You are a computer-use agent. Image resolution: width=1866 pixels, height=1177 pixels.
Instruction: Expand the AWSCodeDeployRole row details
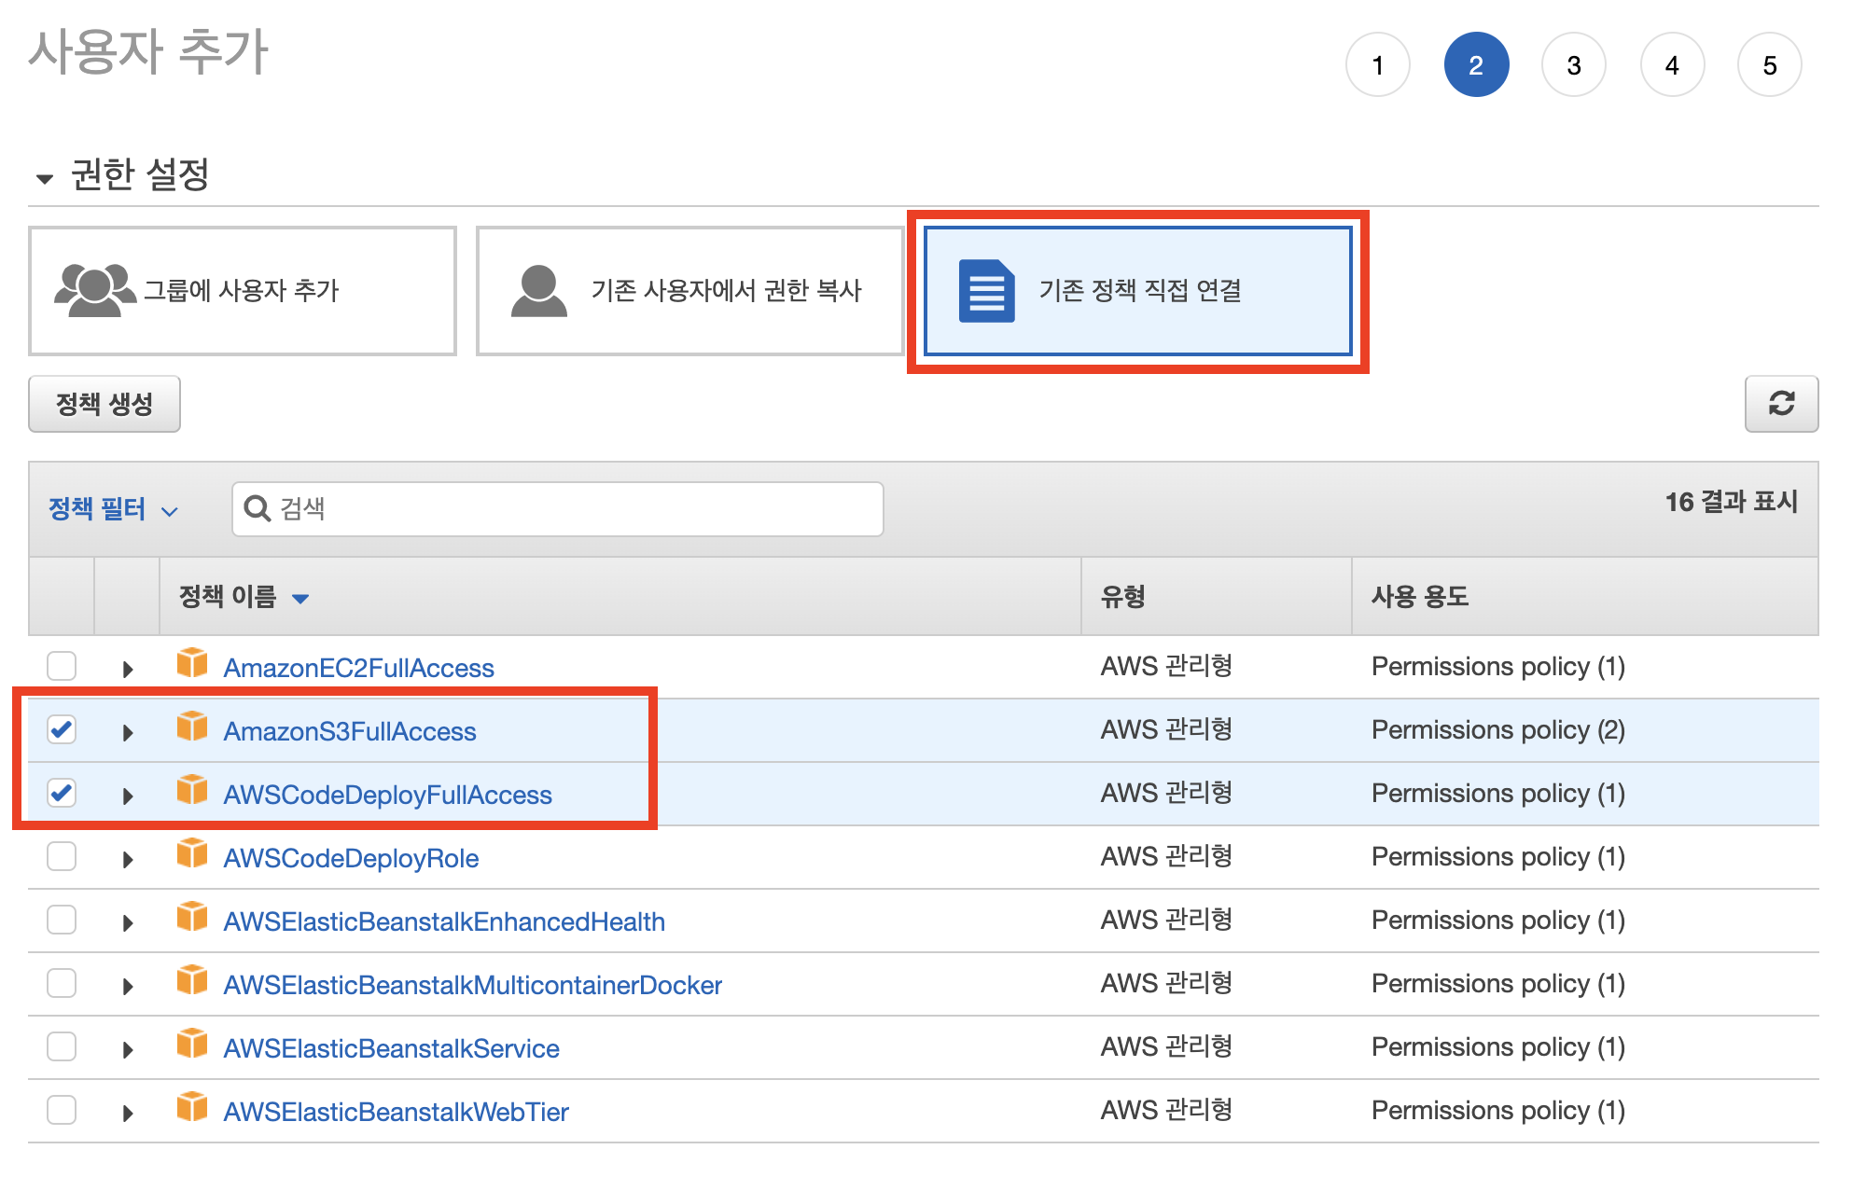coord(128,859)
